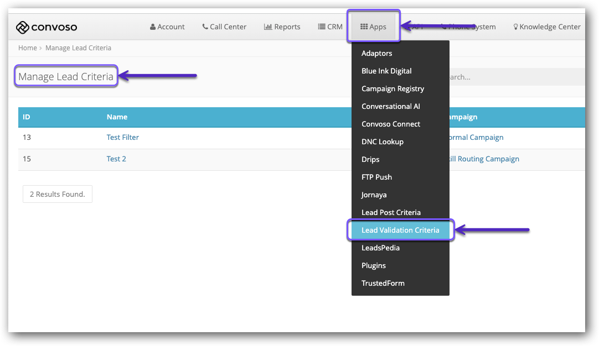The image size is (599, 346).
Task: Click the ID cell showing 15
Action: (x=27, y=159)
